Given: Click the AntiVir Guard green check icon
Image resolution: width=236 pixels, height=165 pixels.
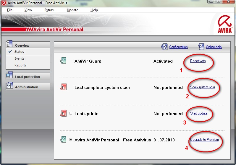Looking at the screenshot, I should click(x=63, y=61).
